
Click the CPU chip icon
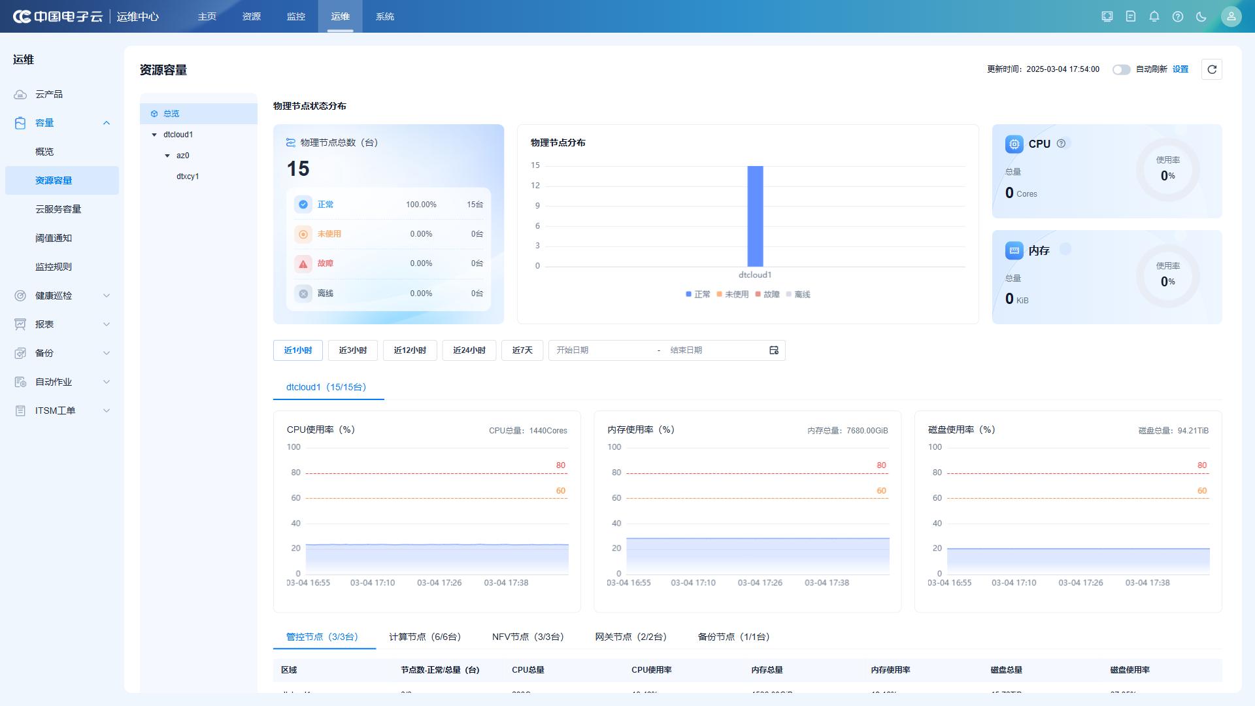[x=1014, y=144]
